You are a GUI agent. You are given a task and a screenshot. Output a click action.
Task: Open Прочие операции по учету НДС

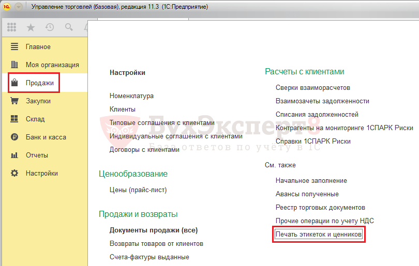pyautogui.click(x=325, y=221)
